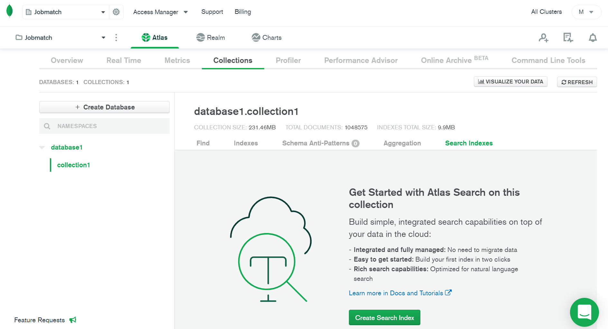Screen dimensions: 608x329
Task: Expand the Access Manager menu
Action: [x=160, y=12]
